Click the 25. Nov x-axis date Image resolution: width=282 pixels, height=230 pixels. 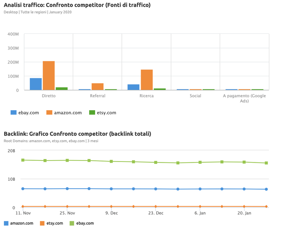tap(67, 213)
